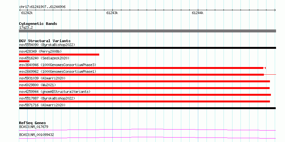Image resolution: width=285 pixels, height=142 pixels.
Task: Open nsv4259944 (gnomADStructuralVariants) label
Action: pos(55,92)
